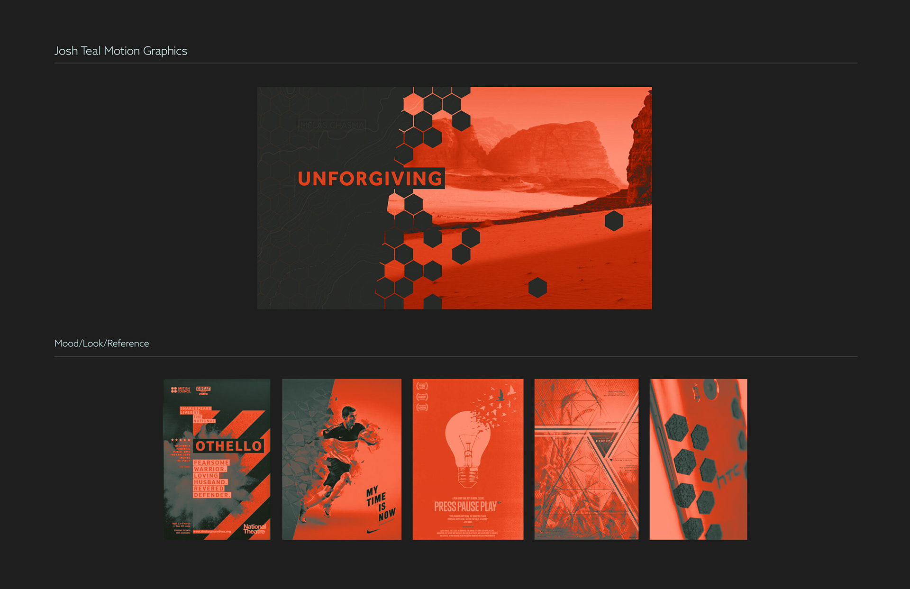Click the UNFORGIVING title text
Image resolution: width=910 pixels, height=589 pixels.
370,179
